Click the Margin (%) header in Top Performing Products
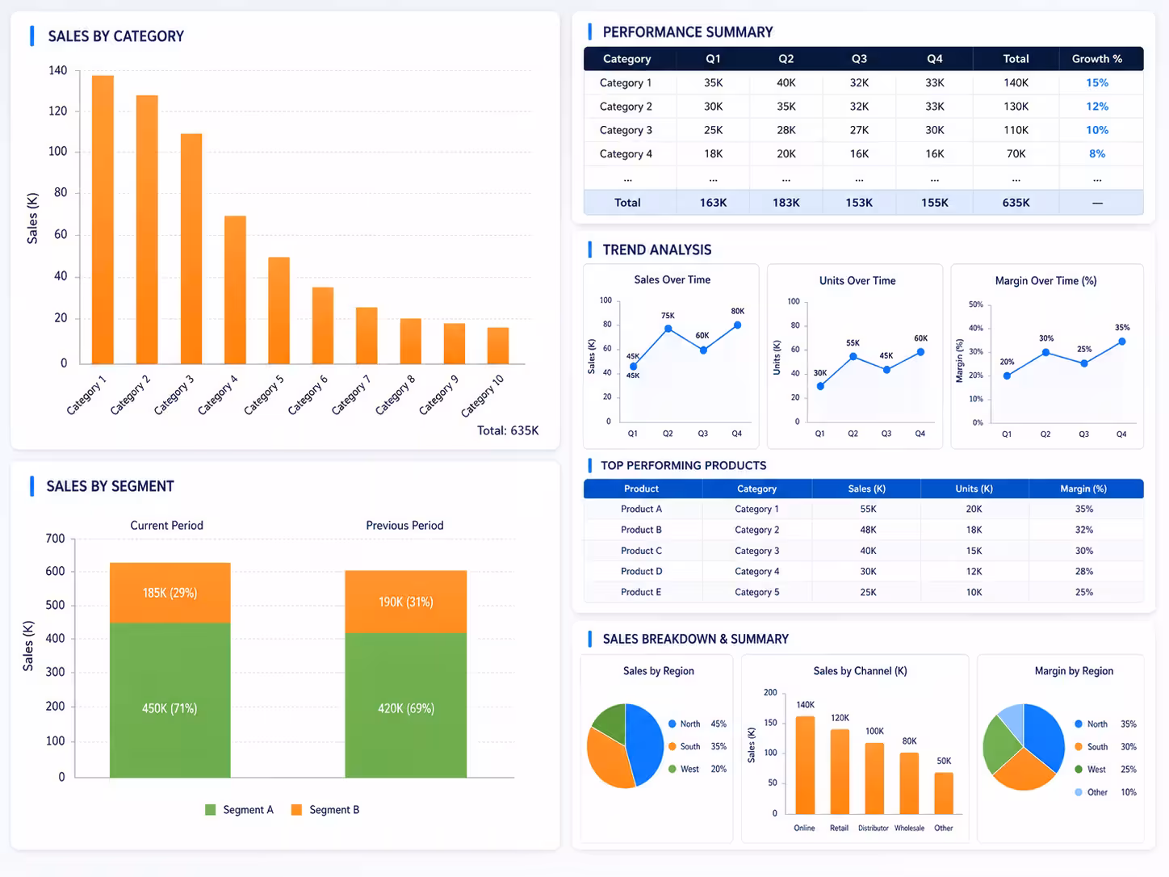Screen dimensions: 1169x877 point(1083,489)
